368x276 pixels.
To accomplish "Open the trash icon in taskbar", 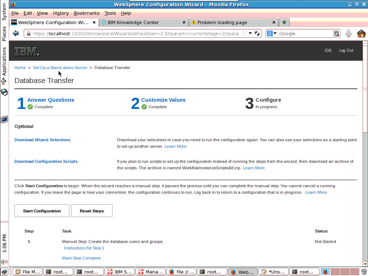I will pyautogui.click(x=364, y=272).
